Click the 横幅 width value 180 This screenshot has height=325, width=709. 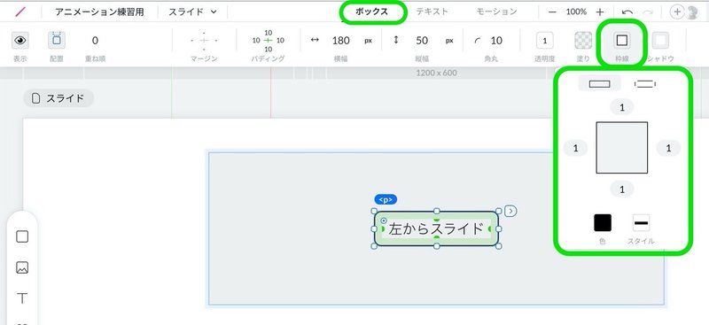coord(340,41)
